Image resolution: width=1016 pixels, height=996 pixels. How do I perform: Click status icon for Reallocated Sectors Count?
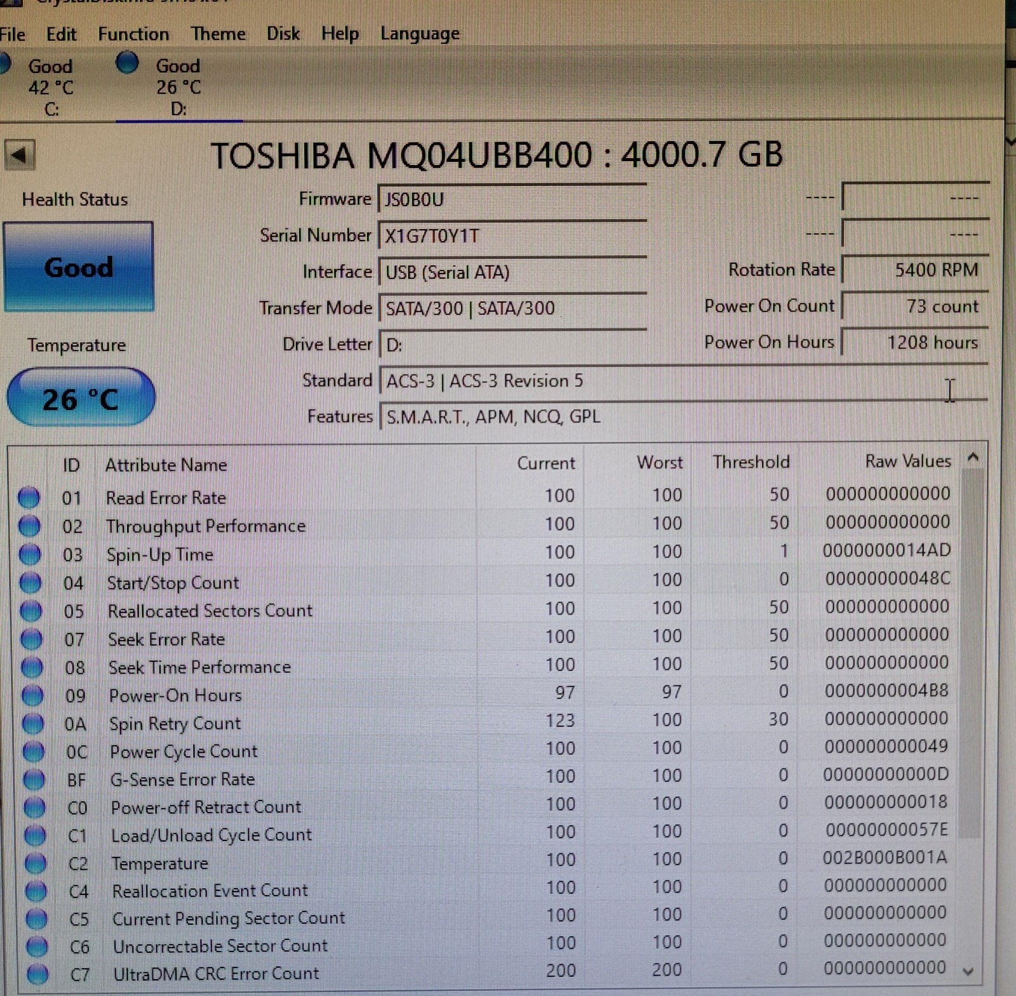click(x=31, y=611)
